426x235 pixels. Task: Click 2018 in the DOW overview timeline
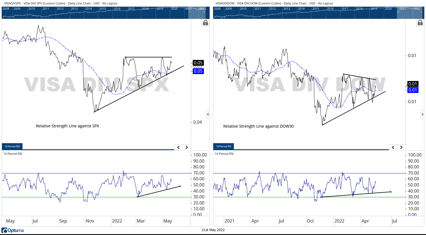pyautogui.click(x=359, y=9)
